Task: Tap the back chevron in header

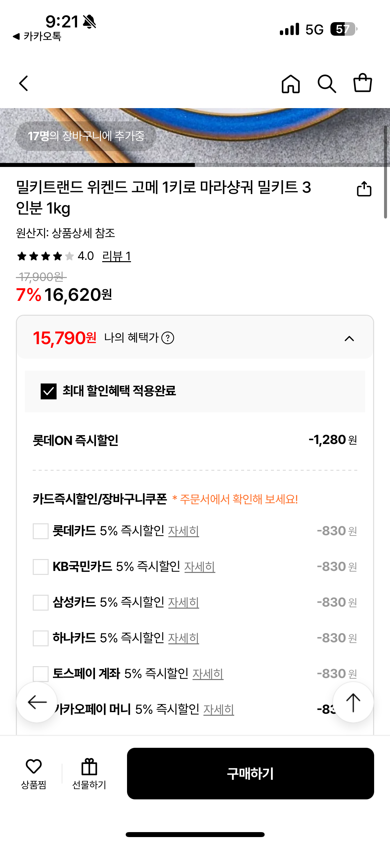Action: tap(23, 83)
